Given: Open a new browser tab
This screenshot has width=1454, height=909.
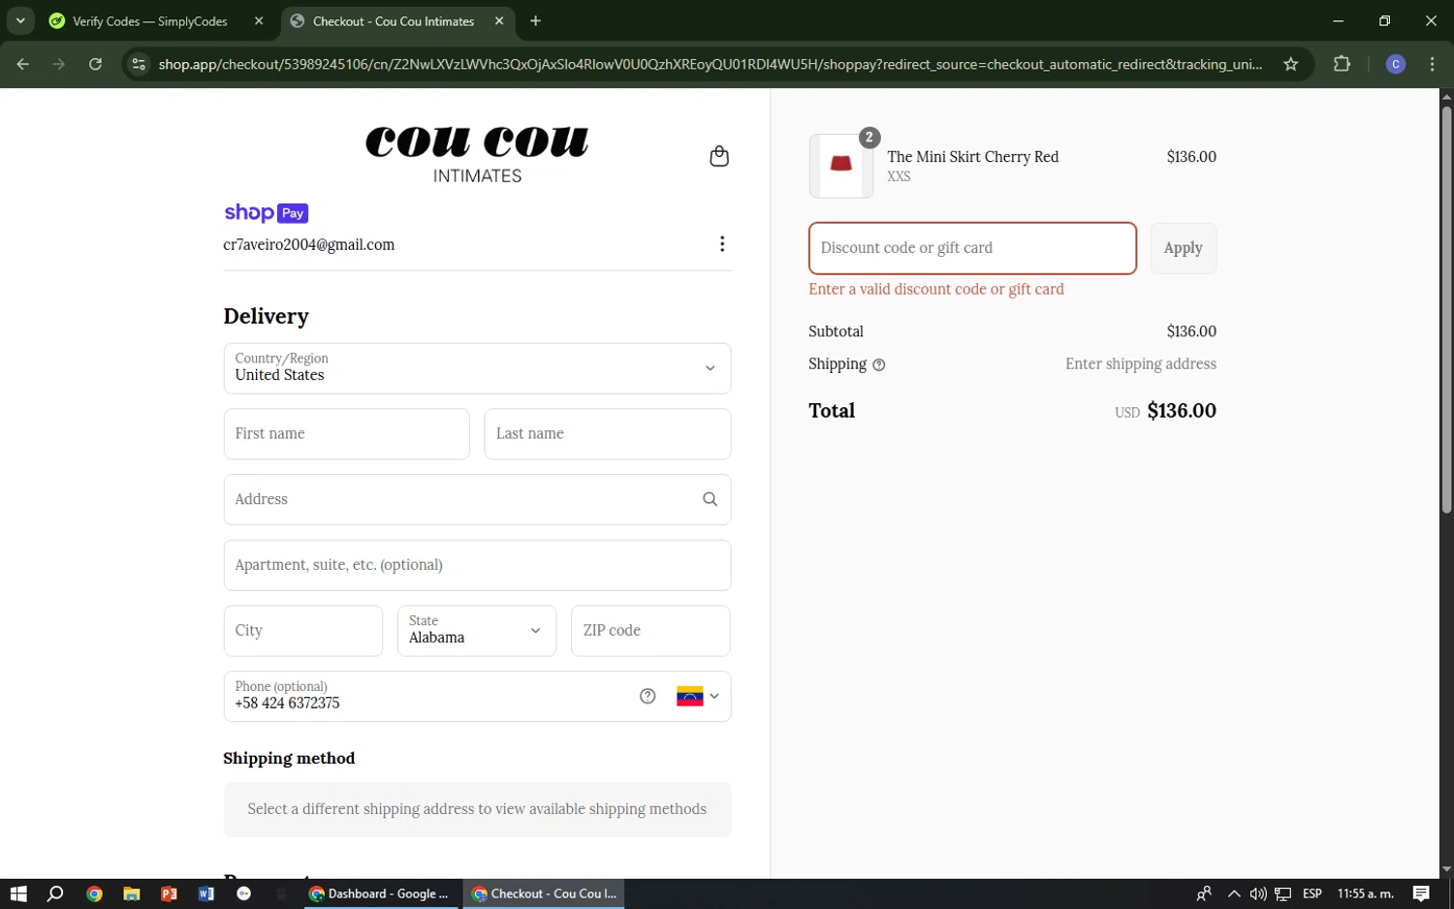Looking at the screenshot, I should click(535, 21).
